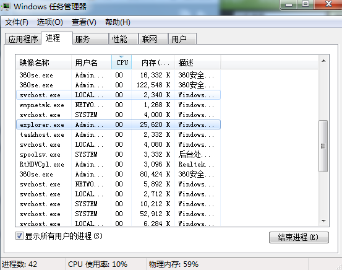Image resolution: width=342 pixels, height=270 pixels.
Task: Select 360se.exe using 122,548 K
Action: [x=119, y=85]
